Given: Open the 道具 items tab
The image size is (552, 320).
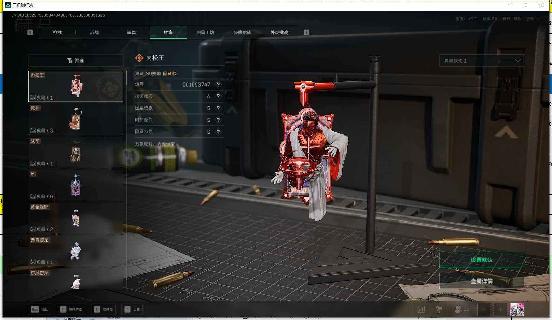Looking at the screenshot, I should click(x=131, y=32).
